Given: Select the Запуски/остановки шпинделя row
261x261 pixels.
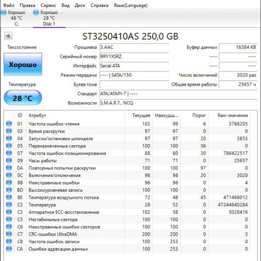Looking at the screenshot, I should click(127, 138).
